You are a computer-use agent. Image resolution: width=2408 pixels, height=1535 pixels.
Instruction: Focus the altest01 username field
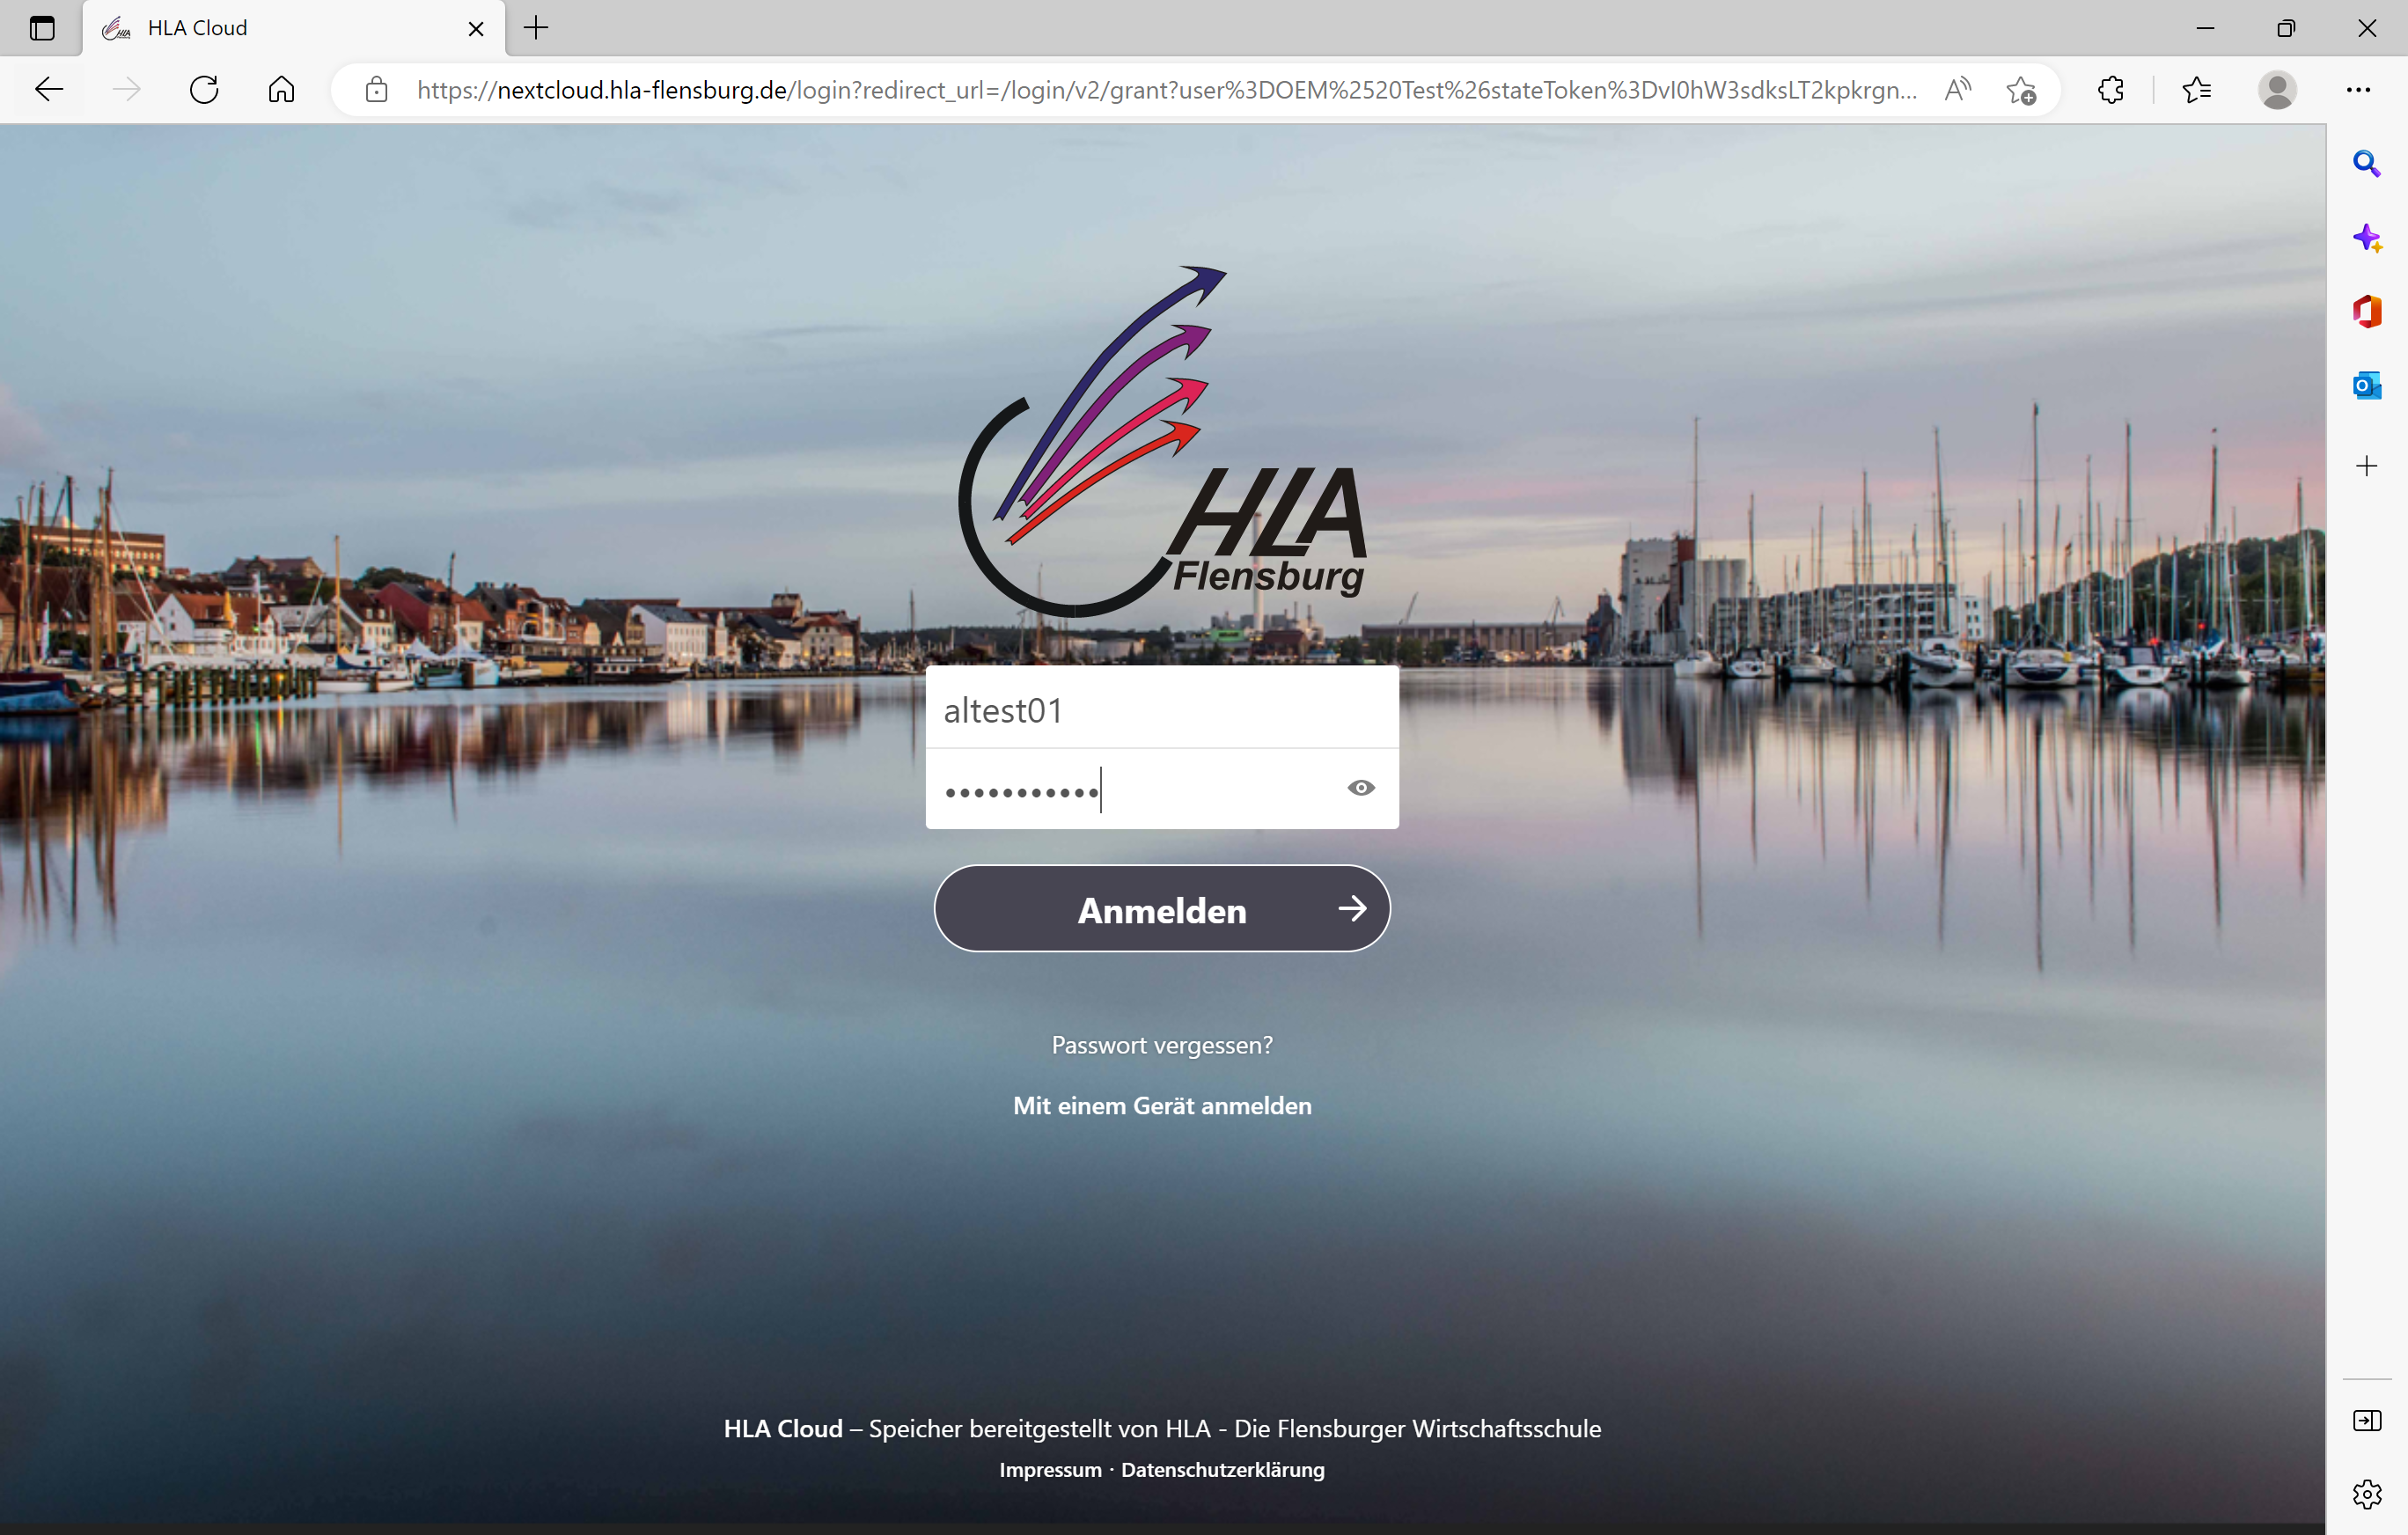click(1162, 709)
